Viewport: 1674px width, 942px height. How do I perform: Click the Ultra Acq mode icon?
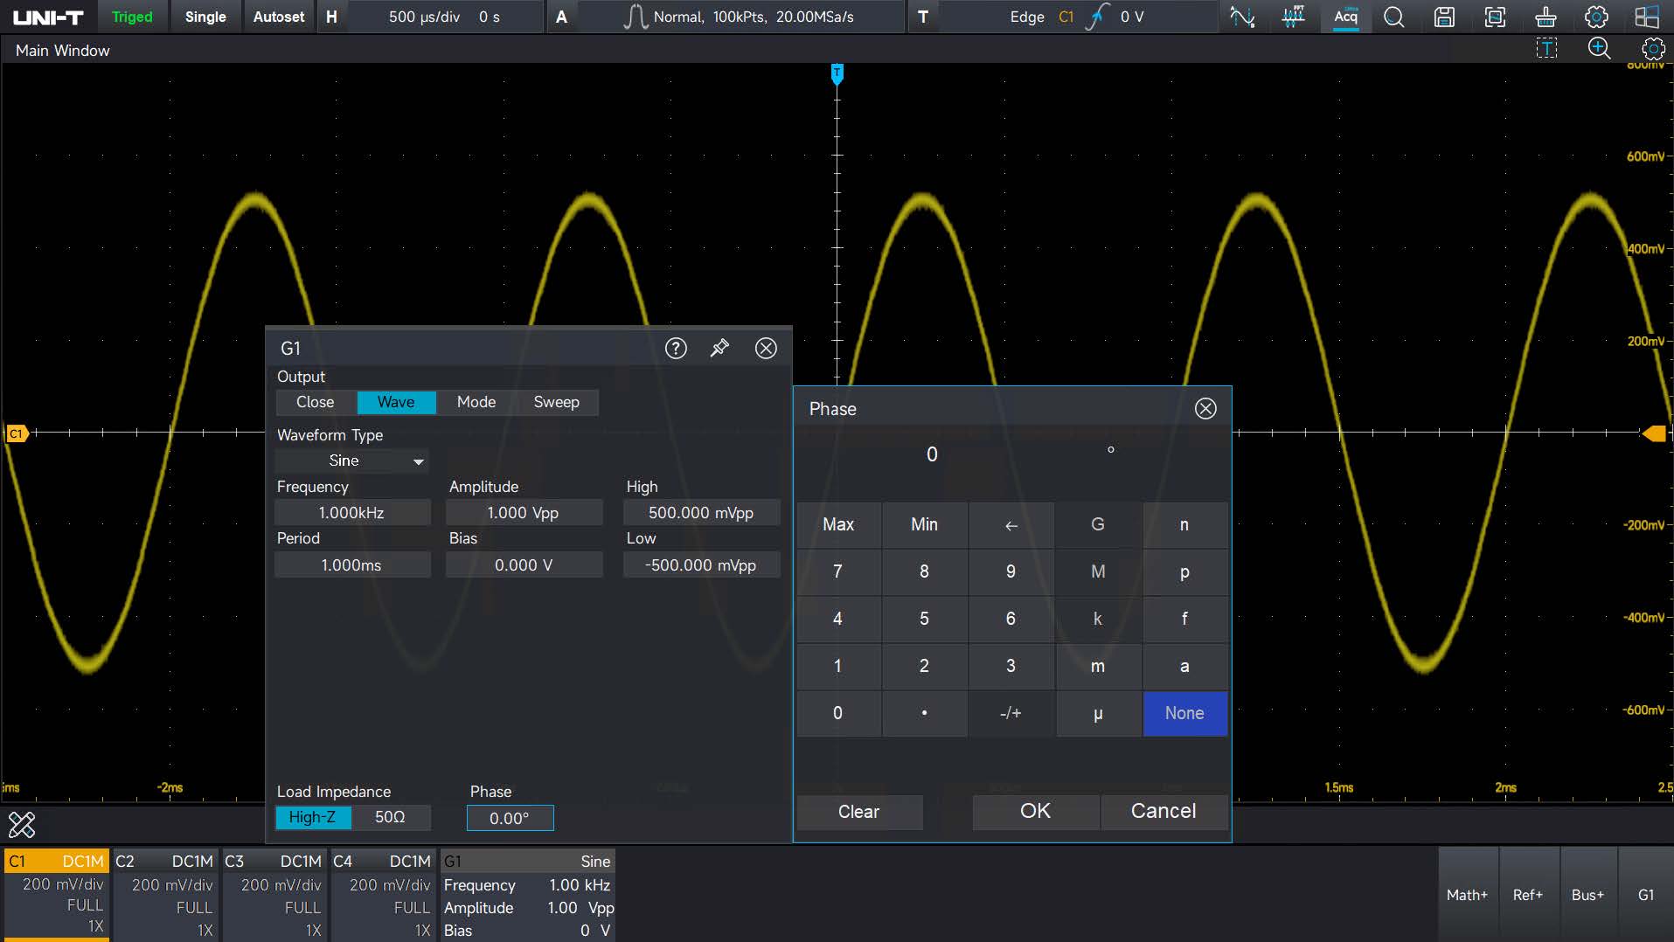(1345, 17)
